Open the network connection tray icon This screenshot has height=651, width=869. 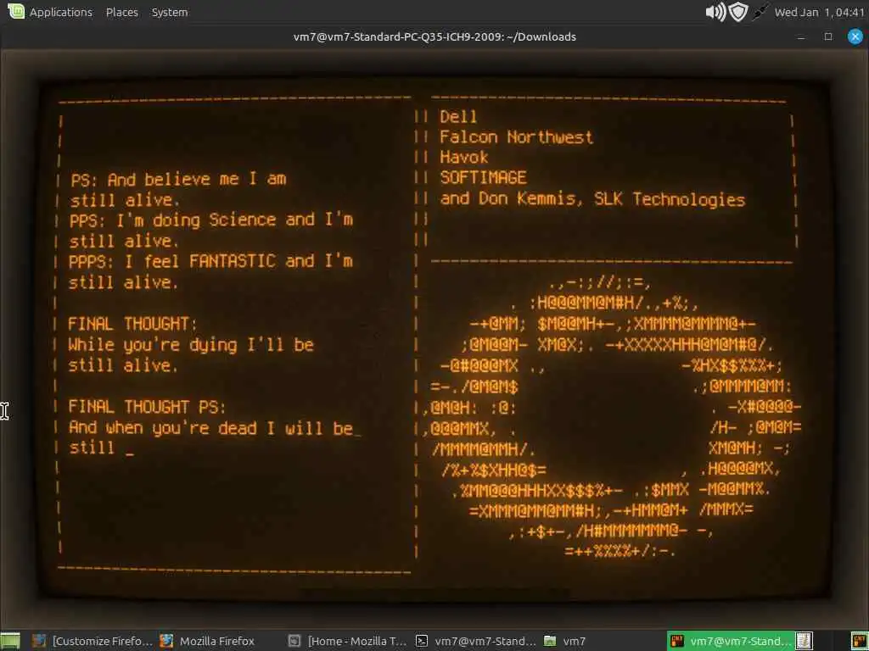(x=760, y=12)
